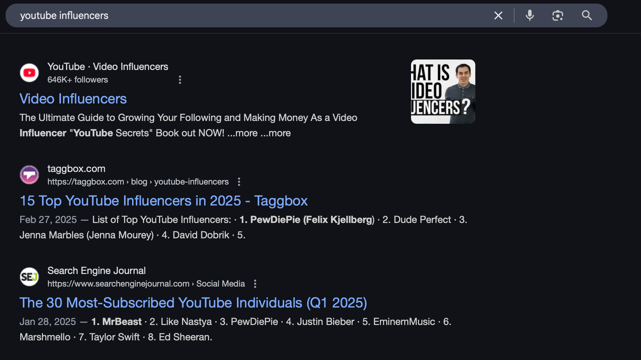This screenshot has height=360, width=641.
Task: Click the 'taggbox.com' site name
Action: click(76, 169)
